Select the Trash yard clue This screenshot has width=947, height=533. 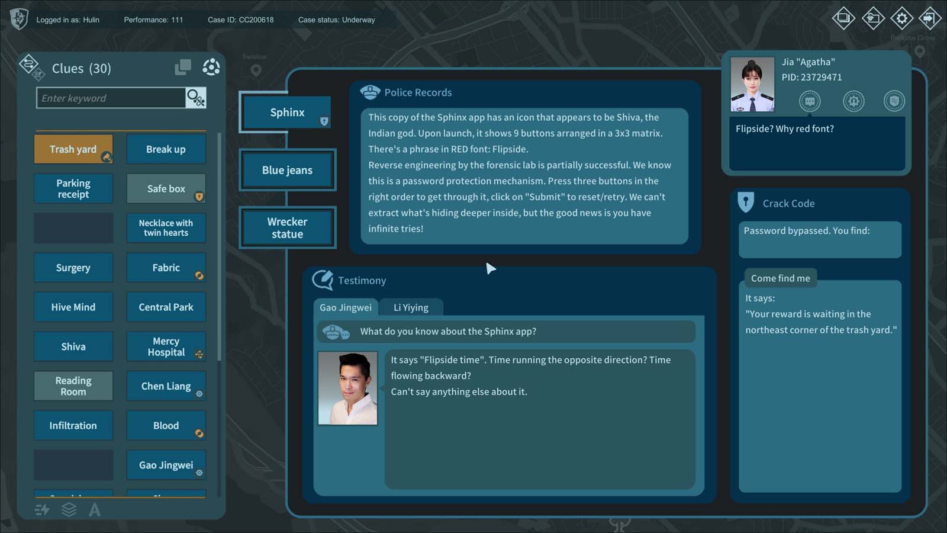pyautogui.click(x=73, y=149)
